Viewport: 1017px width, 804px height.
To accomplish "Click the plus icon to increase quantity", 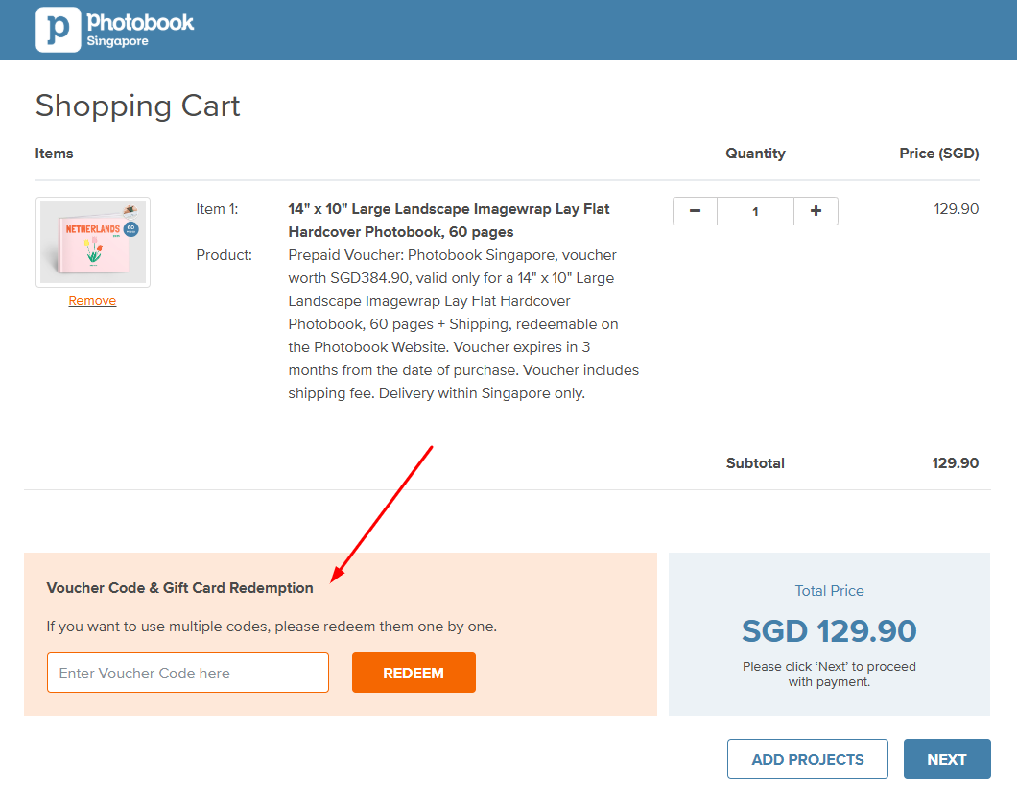I will [816, 210].
